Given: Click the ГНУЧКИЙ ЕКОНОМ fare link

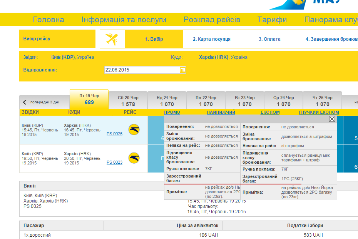Looking at the screenshot, I should [x=319, y=112].
